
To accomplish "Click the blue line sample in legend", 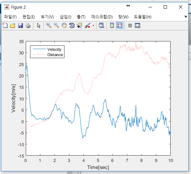I will pyautogui.click(x=39, y=49).
